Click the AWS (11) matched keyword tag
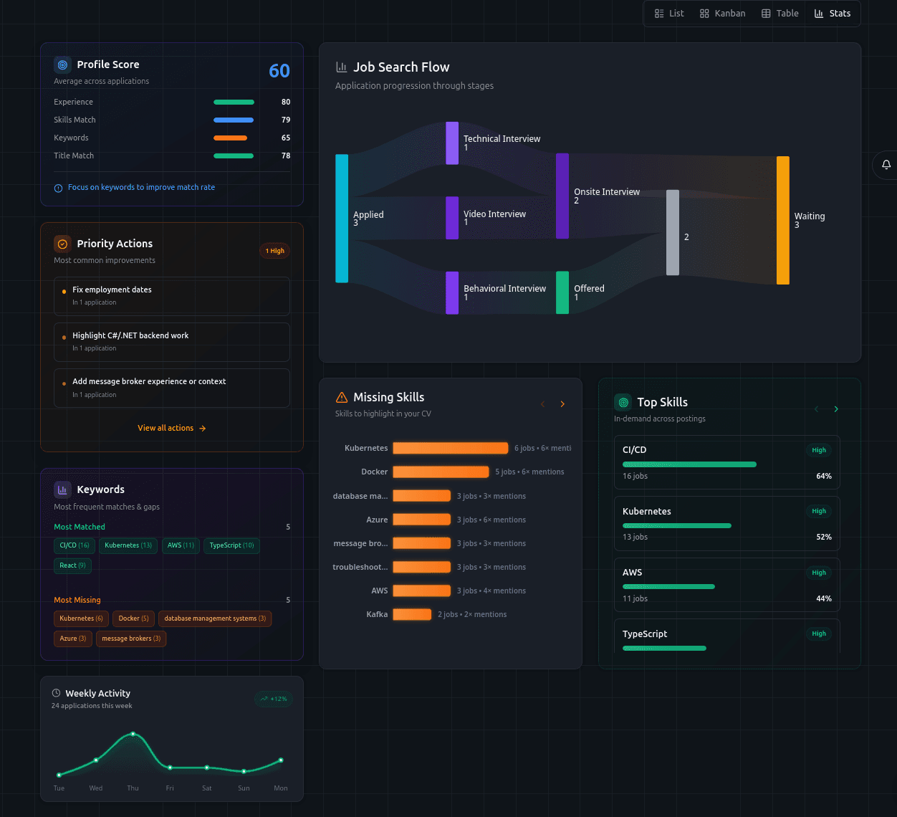Screen dimensions: 897x817 [x=181, y=545]
